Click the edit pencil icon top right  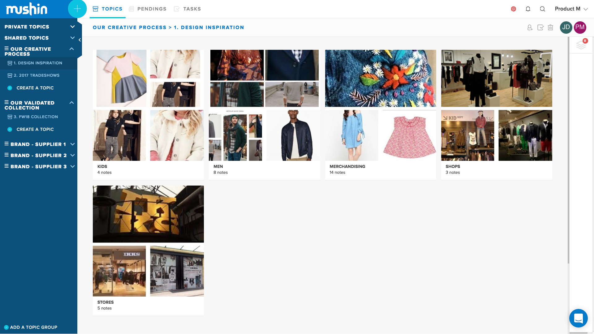coord(540,27)
